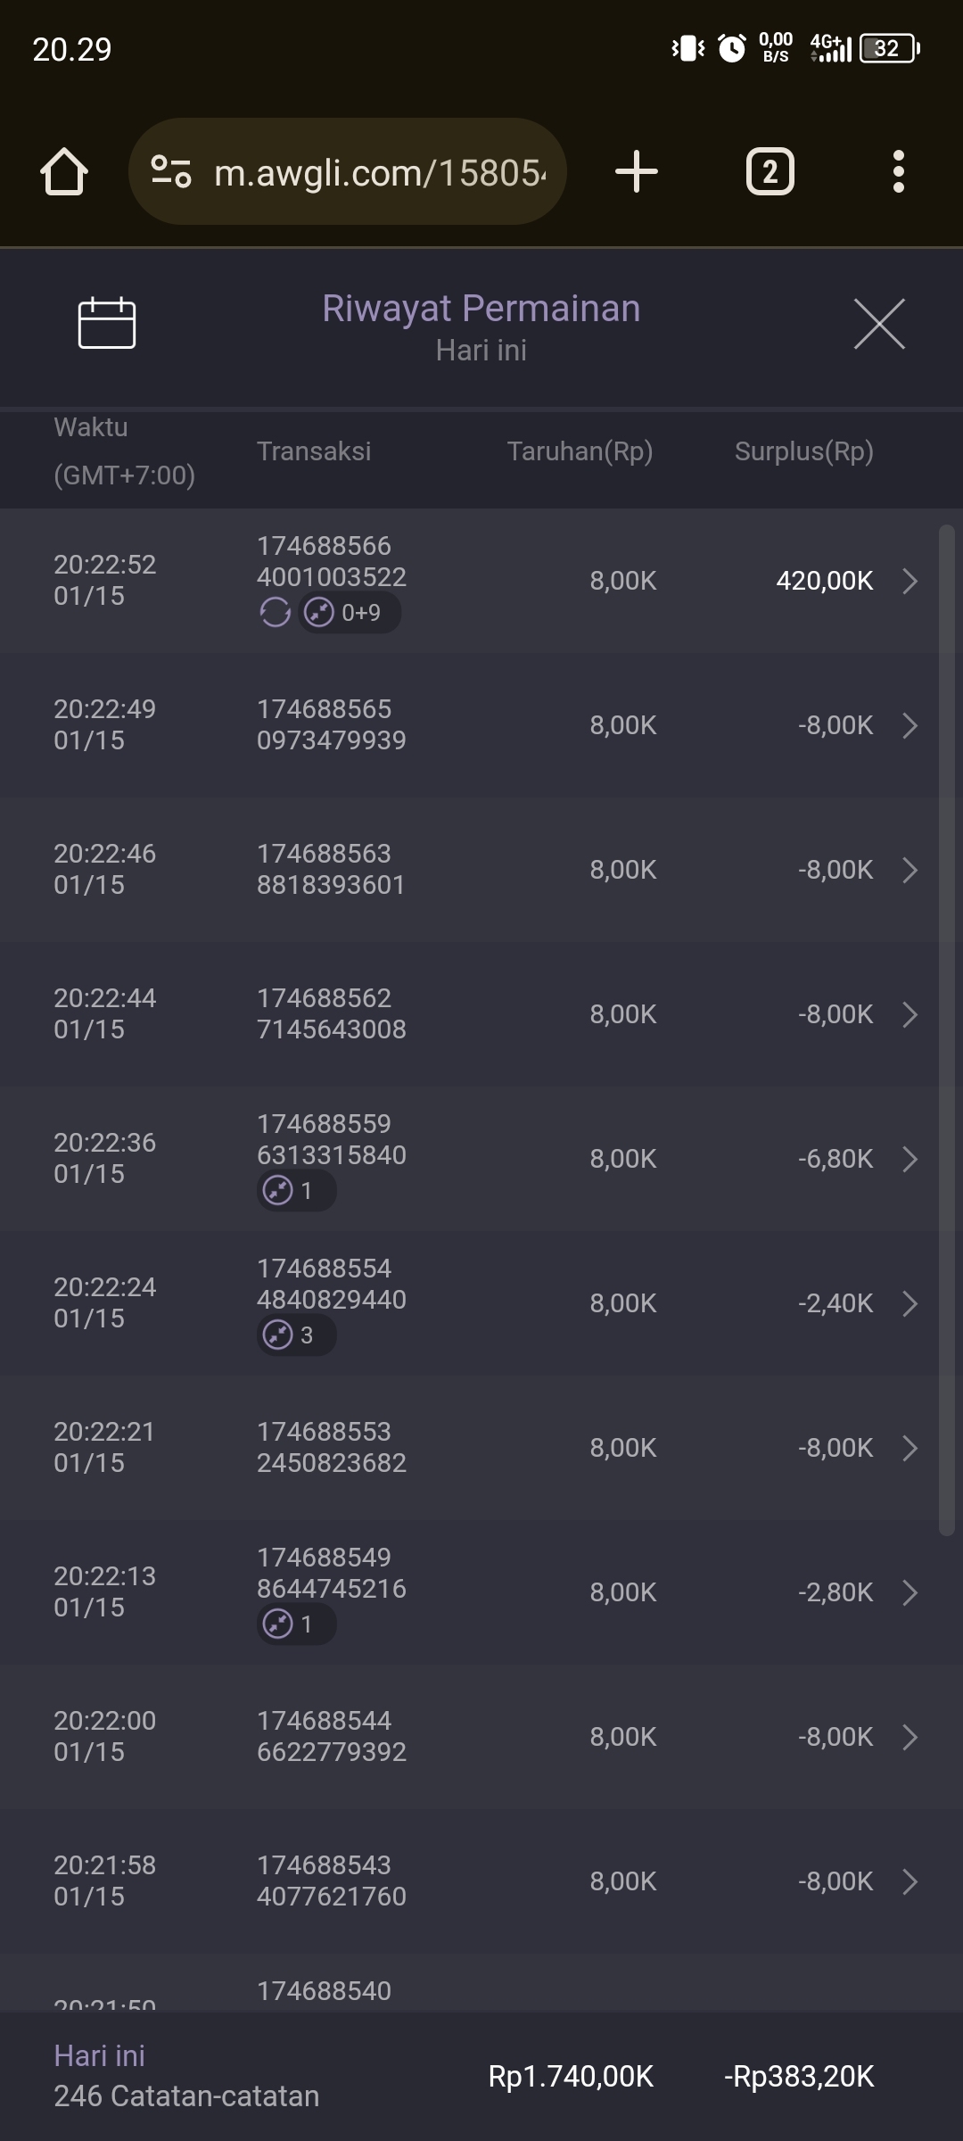Expand the -2,40K surplus row chevron

909,1303
